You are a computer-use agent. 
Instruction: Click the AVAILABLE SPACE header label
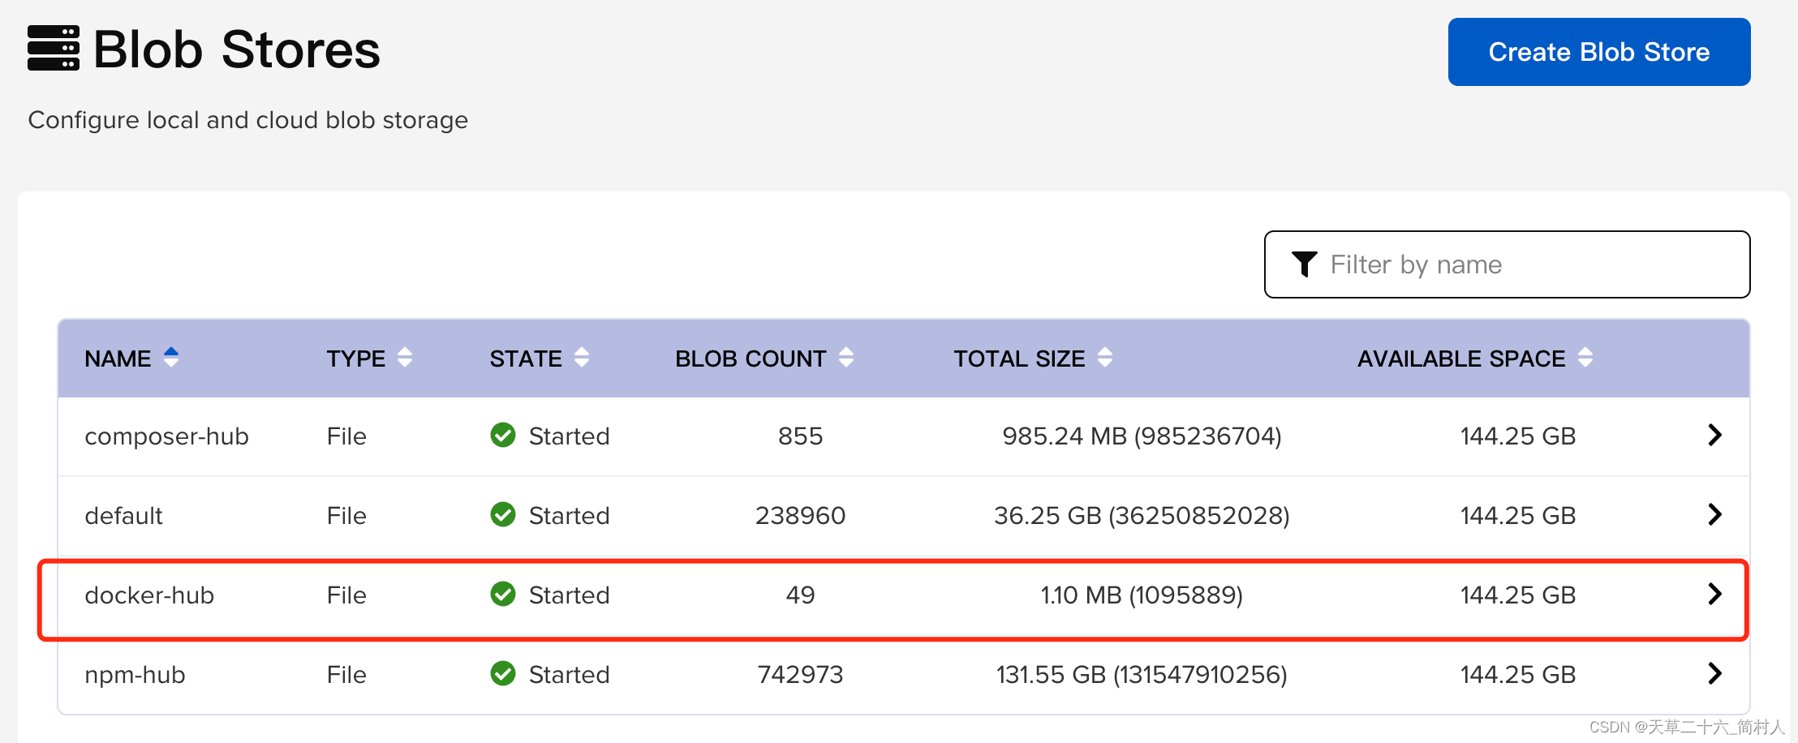[x=1461, y=359]
